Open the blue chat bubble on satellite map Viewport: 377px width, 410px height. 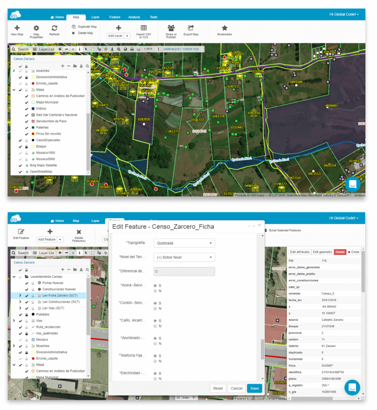click(353, 184)
